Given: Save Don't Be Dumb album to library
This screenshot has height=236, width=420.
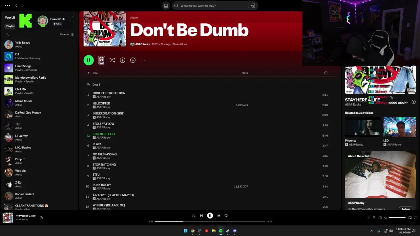Looking at the screenshot, I should point(122,60).
